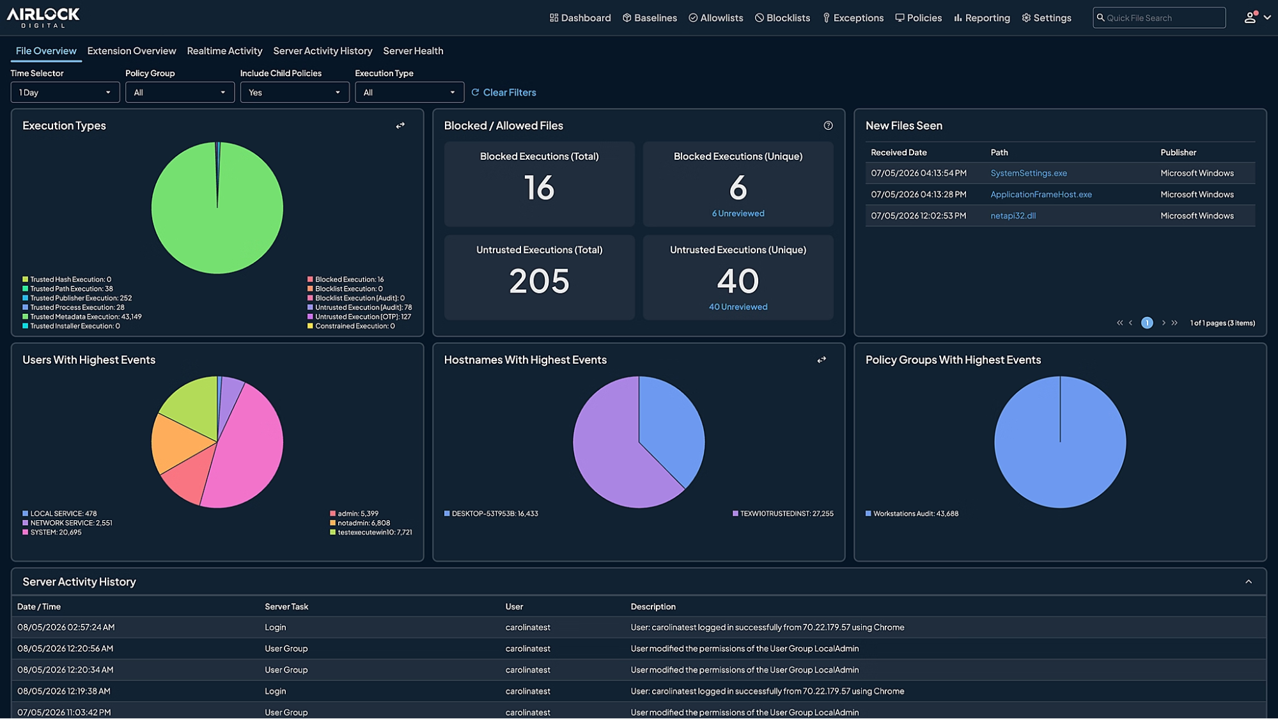Switch to the Server Activity History tab
1278x719 pixels.
click(323, 51)
